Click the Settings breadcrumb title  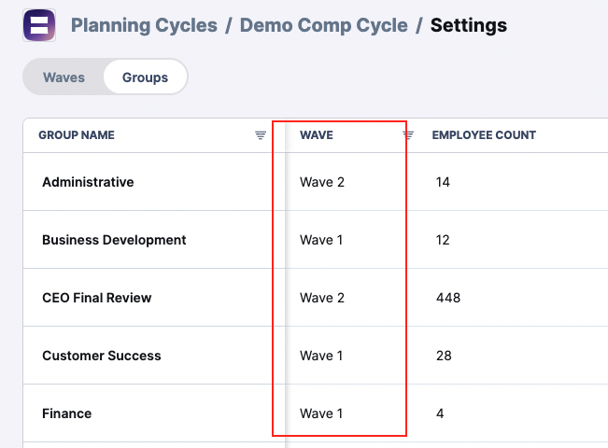(469, 25)
